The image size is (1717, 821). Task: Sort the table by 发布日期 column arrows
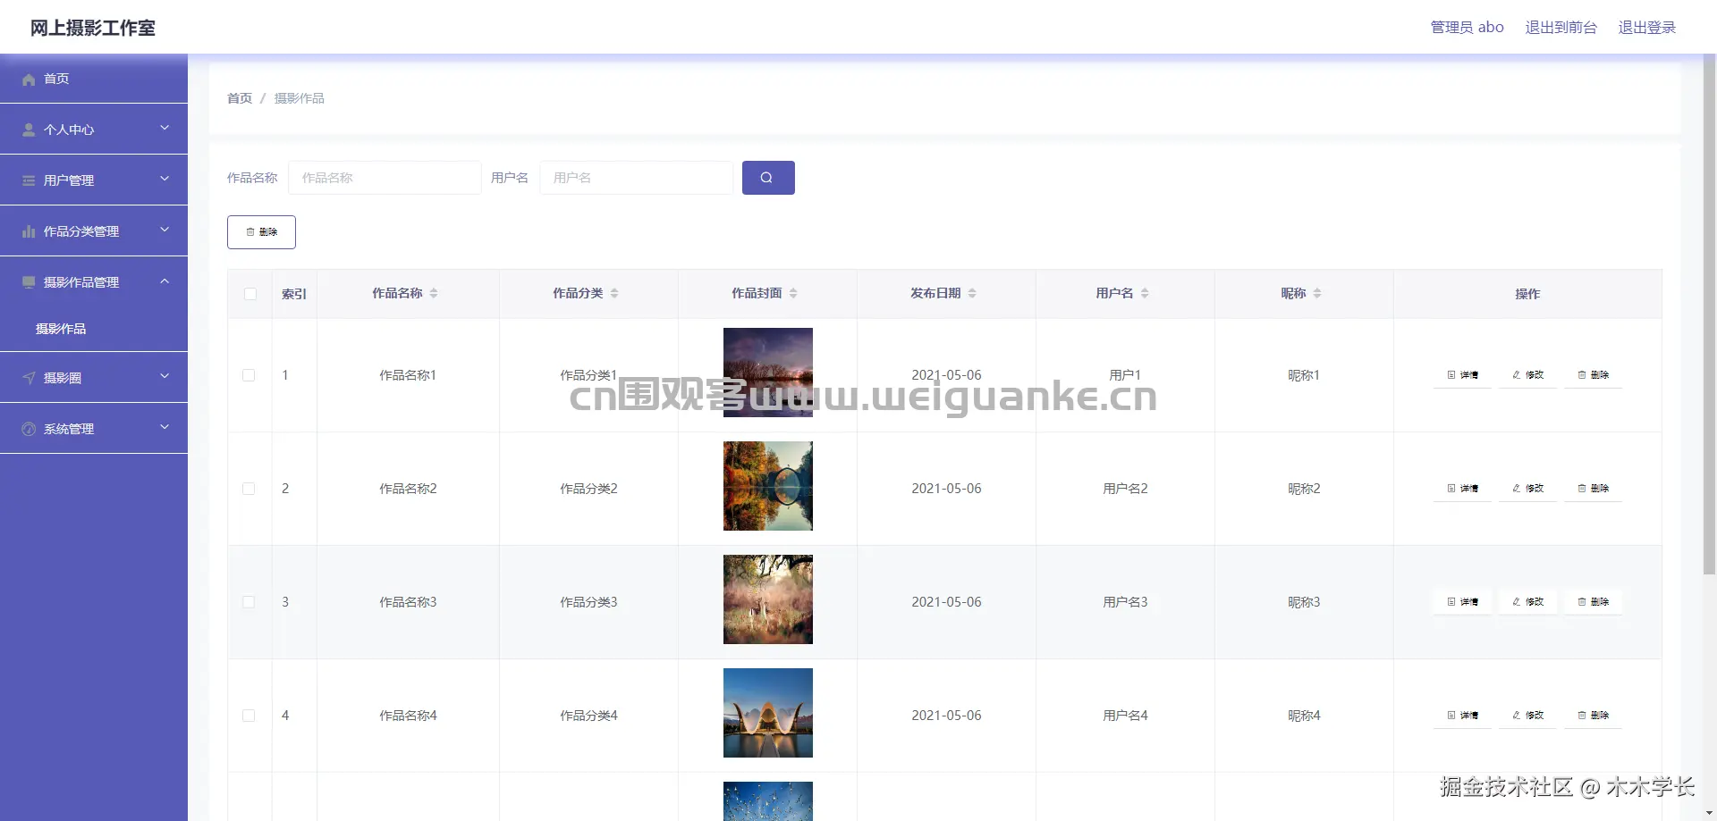click(972, 293)
